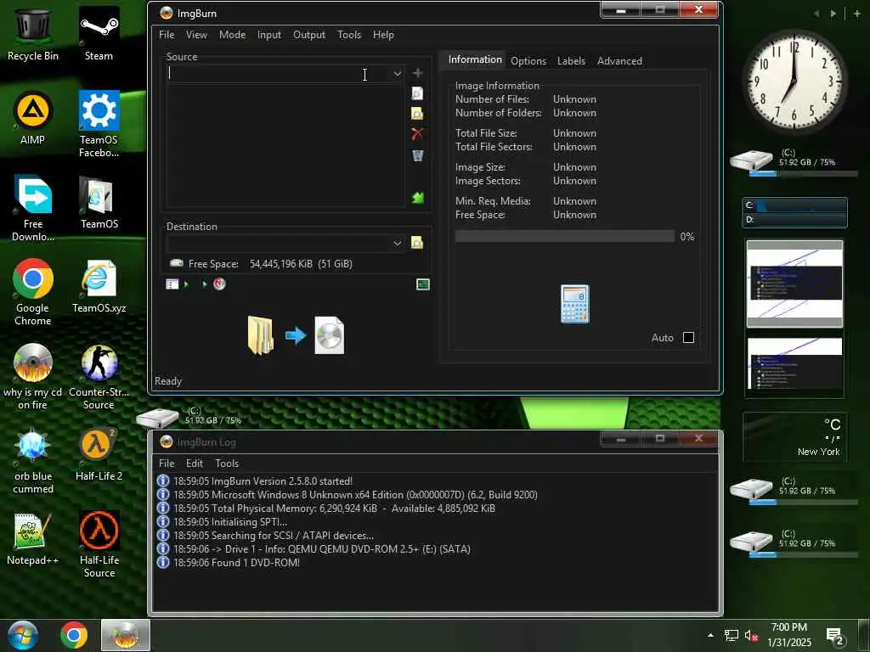Select the TeamOS Facebook settings-gear shortcut
Image resolution: width=870 pixels, height=652 pixels.
point(99,124)
